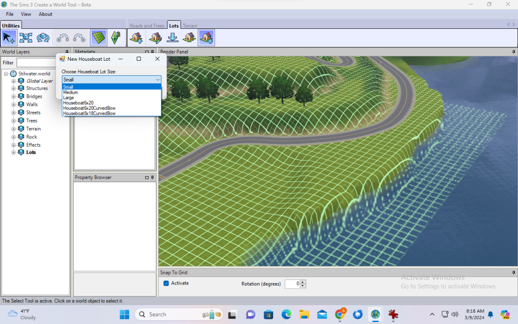The width and height of the screenshot is (518, 324).
Task: Click the highlighted houseboat lot icon
Action: 206,37
